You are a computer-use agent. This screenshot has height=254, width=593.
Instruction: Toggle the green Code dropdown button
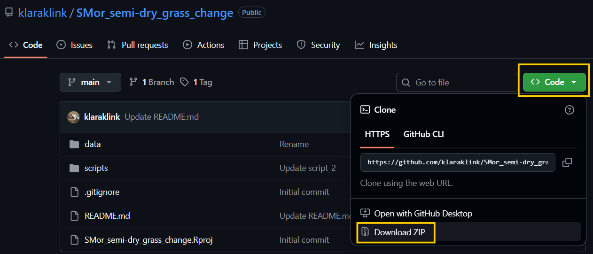tap(554, 82)
